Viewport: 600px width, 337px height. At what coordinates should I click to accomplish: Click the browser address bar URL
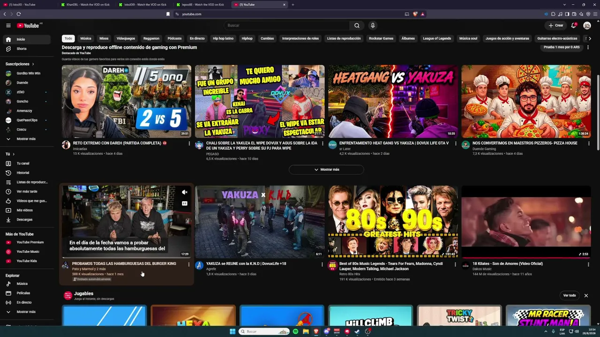192,14
